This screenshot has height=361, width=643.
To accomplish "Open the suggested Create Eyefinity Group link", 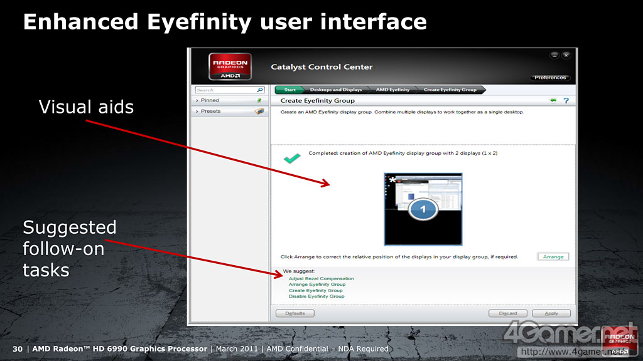I will [x=315, y=290].
